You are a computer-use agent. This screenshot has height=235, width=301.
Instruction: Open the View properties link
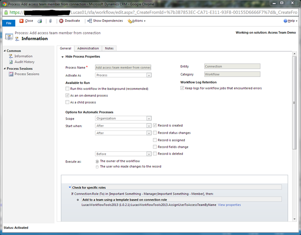click(229, 205)
